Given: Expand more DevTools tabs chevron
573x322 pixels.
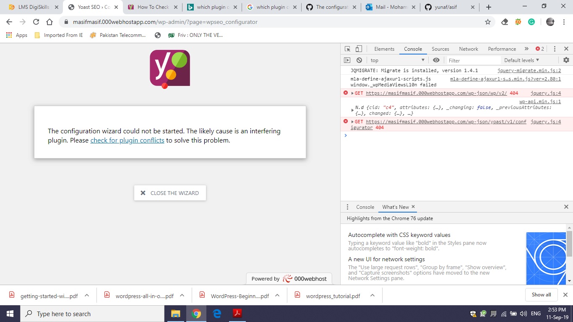Looking at the screenshot, I should tap(526, 49).
